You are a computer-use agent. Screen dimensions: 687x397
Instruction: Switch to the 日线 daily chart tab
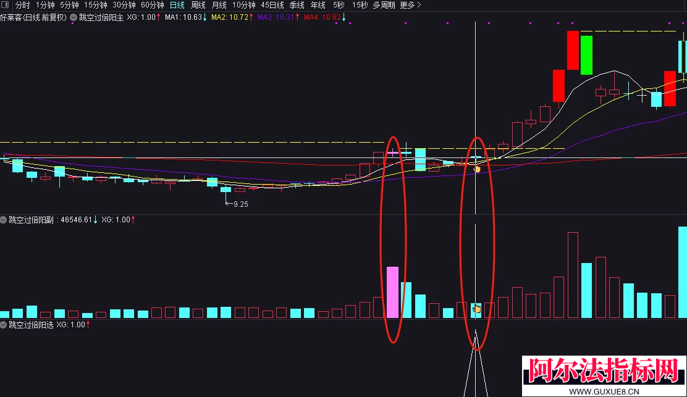(177, 6)
